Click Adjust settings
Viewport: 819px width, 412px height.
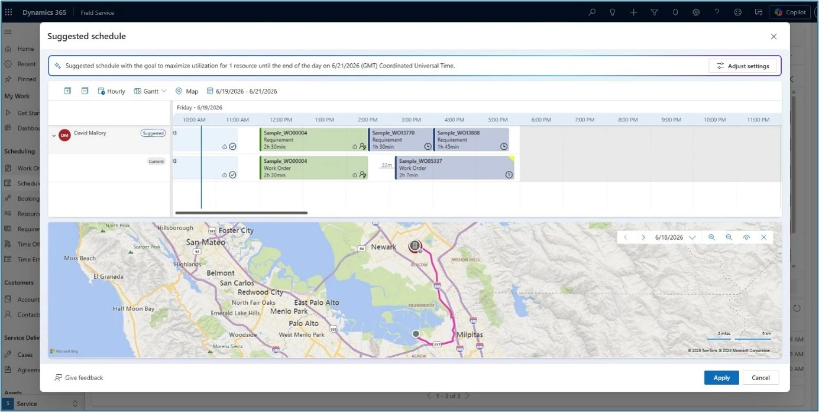point(742,66)
